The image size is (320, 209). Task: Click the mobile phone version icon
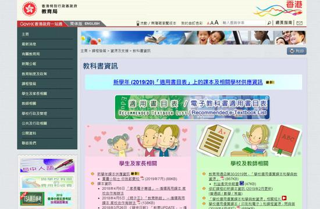click(138, 23)
